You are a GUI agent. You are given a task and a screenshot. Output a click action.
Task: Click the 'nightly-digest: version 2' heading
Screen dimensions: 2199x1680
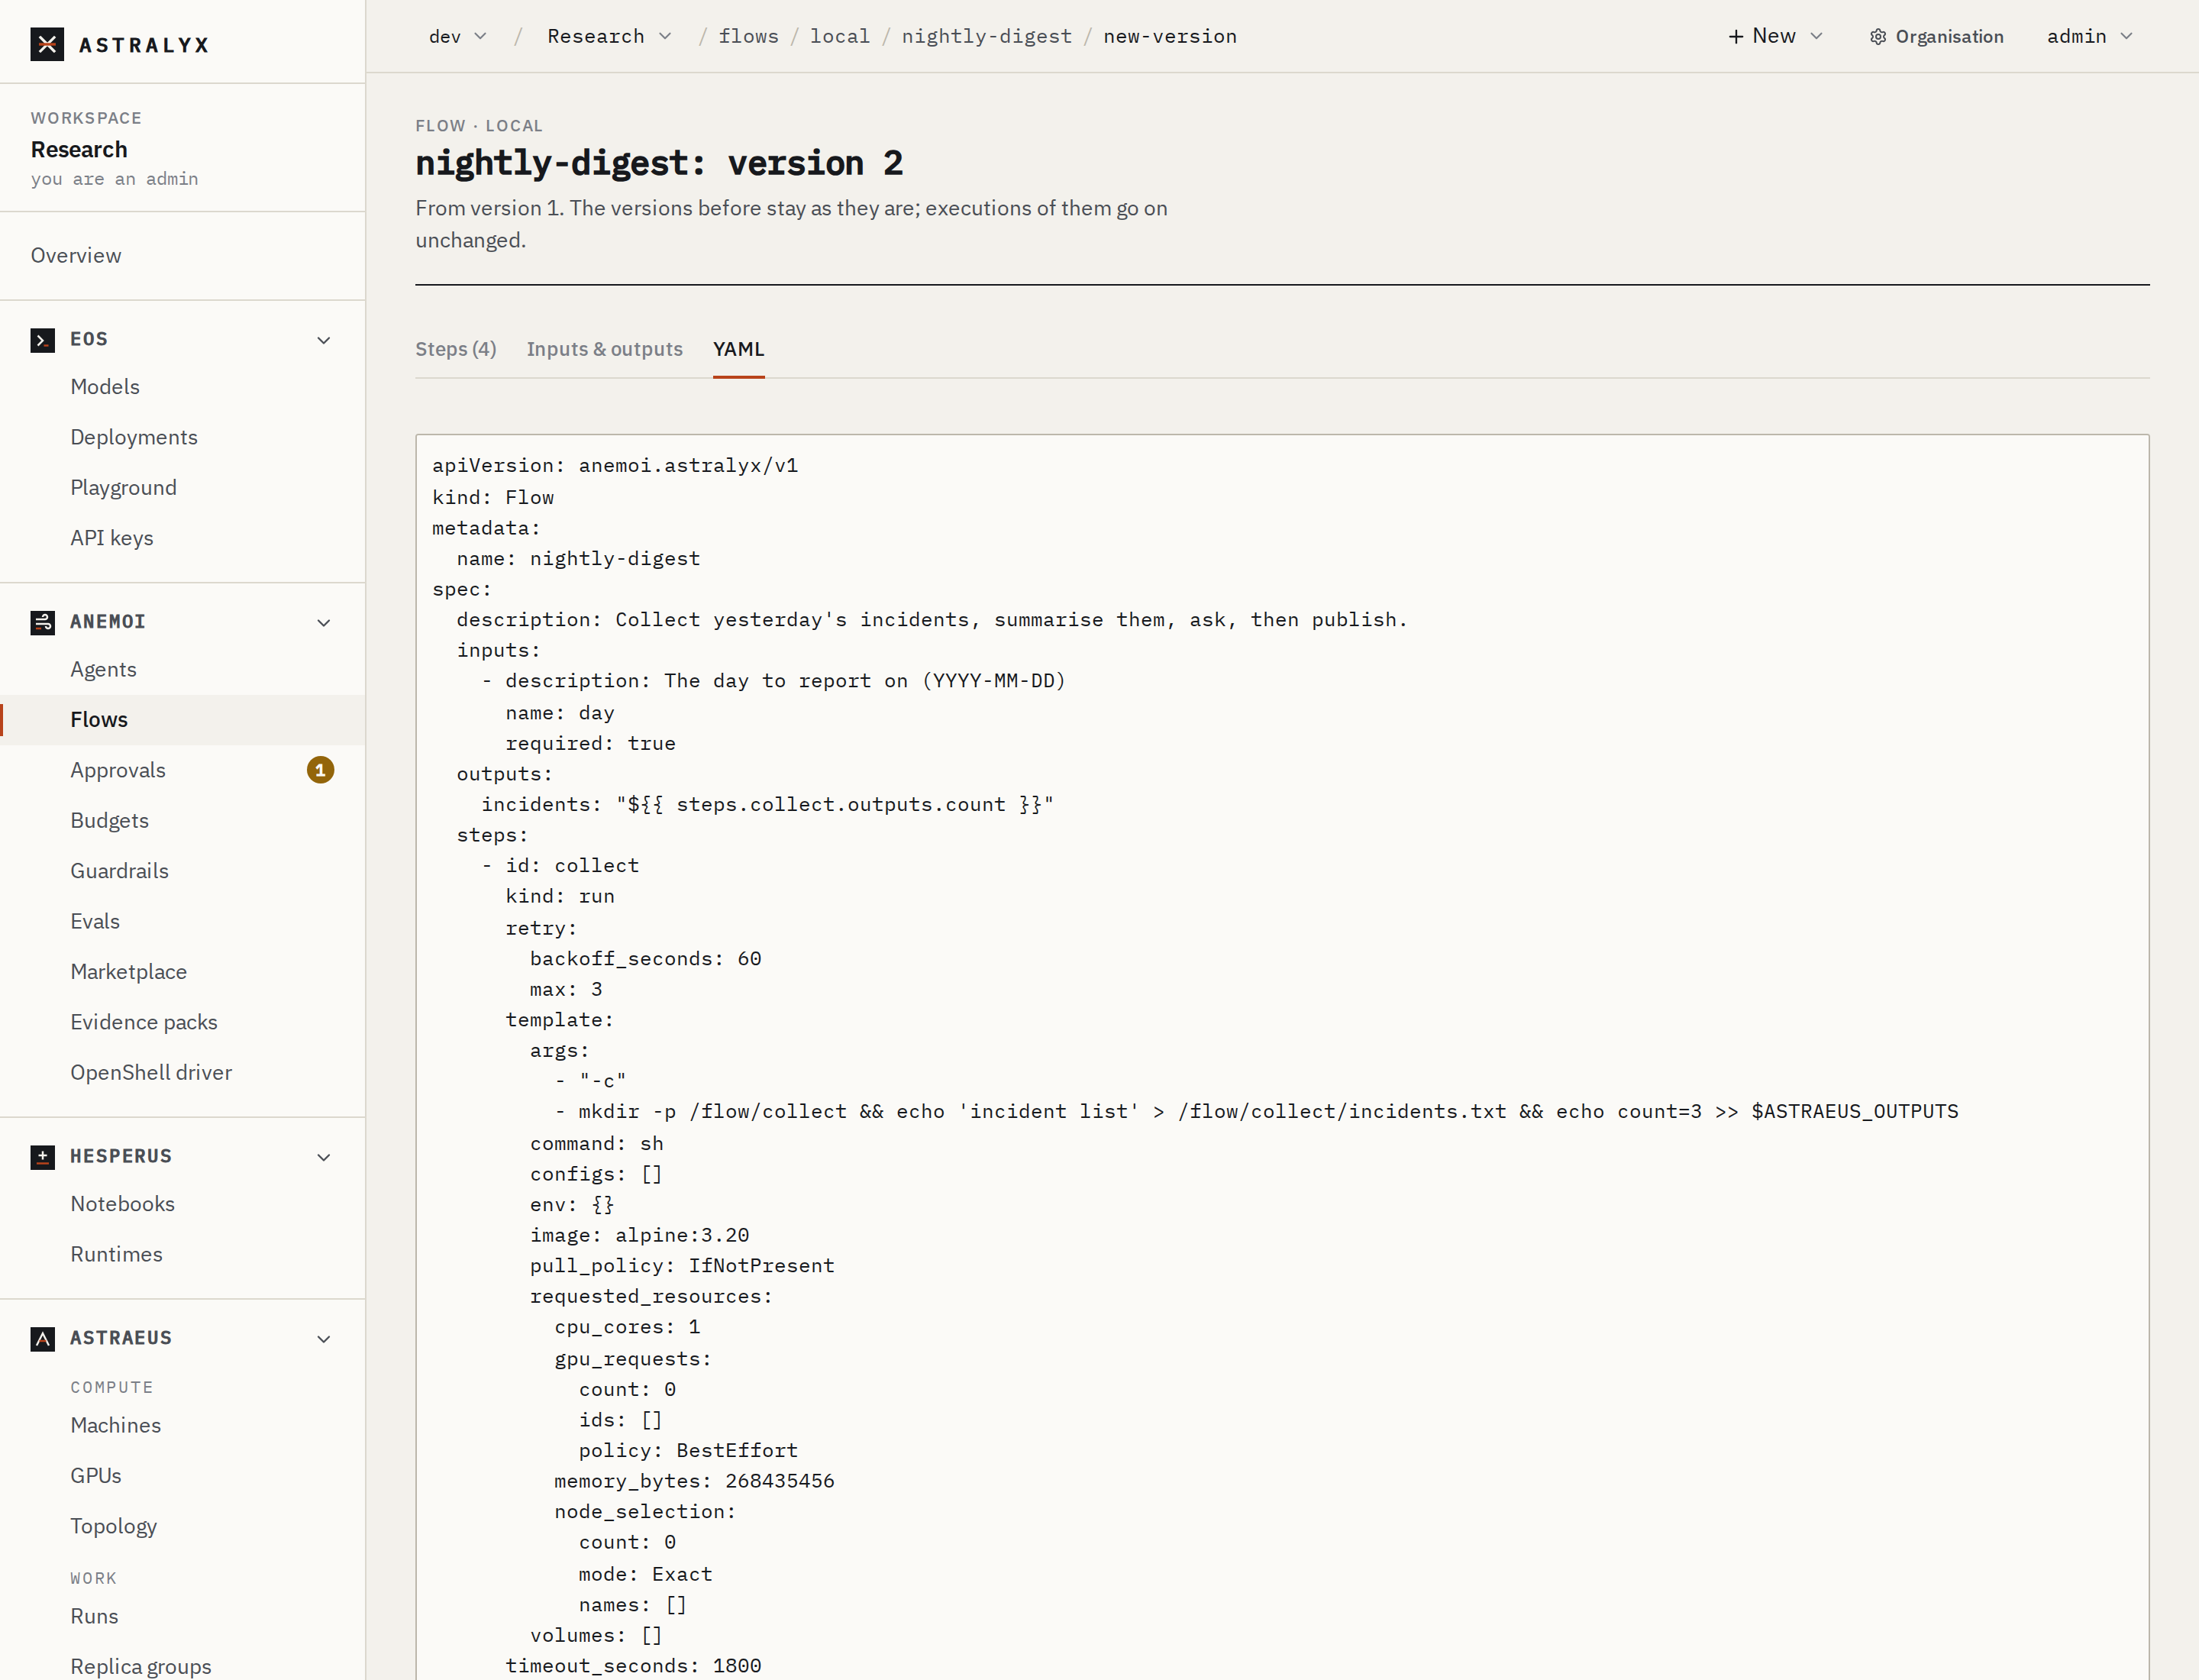(x=659, y=163)
